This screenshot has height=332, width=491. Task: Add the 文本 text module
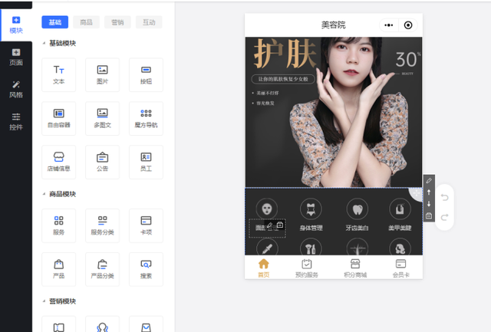[x=58, y=75]
